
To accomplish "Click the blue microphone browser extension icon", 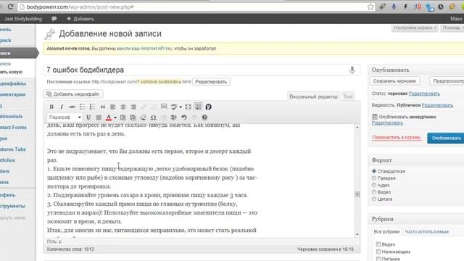I will coord(394,7).
